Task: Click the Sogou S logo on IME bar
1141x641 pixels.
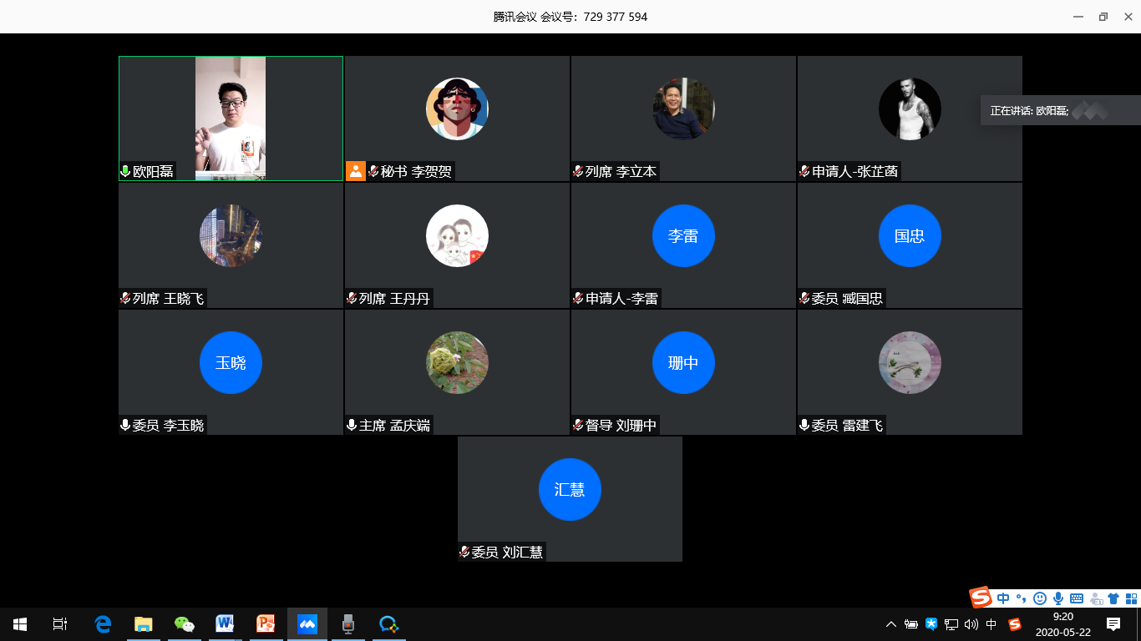Action: 981,598
